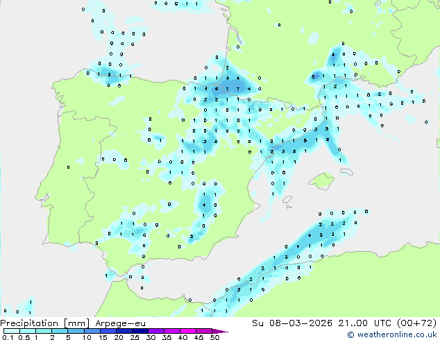
Task: Click the Mallorca island on the map
Action: coord(321,182)
